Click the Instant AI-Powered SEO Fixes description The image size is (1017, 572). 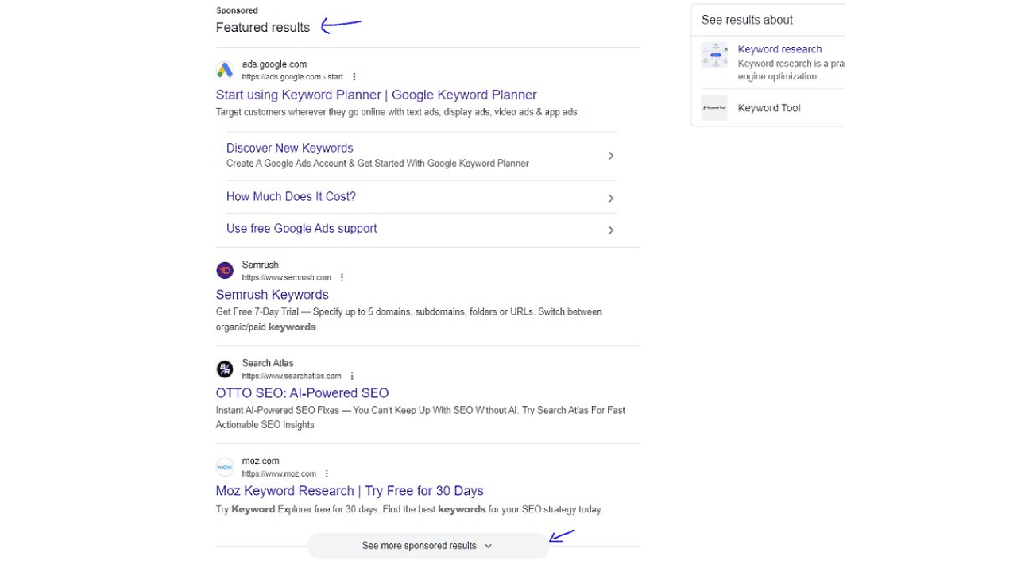pyautogui.click(x=420, y=418)
